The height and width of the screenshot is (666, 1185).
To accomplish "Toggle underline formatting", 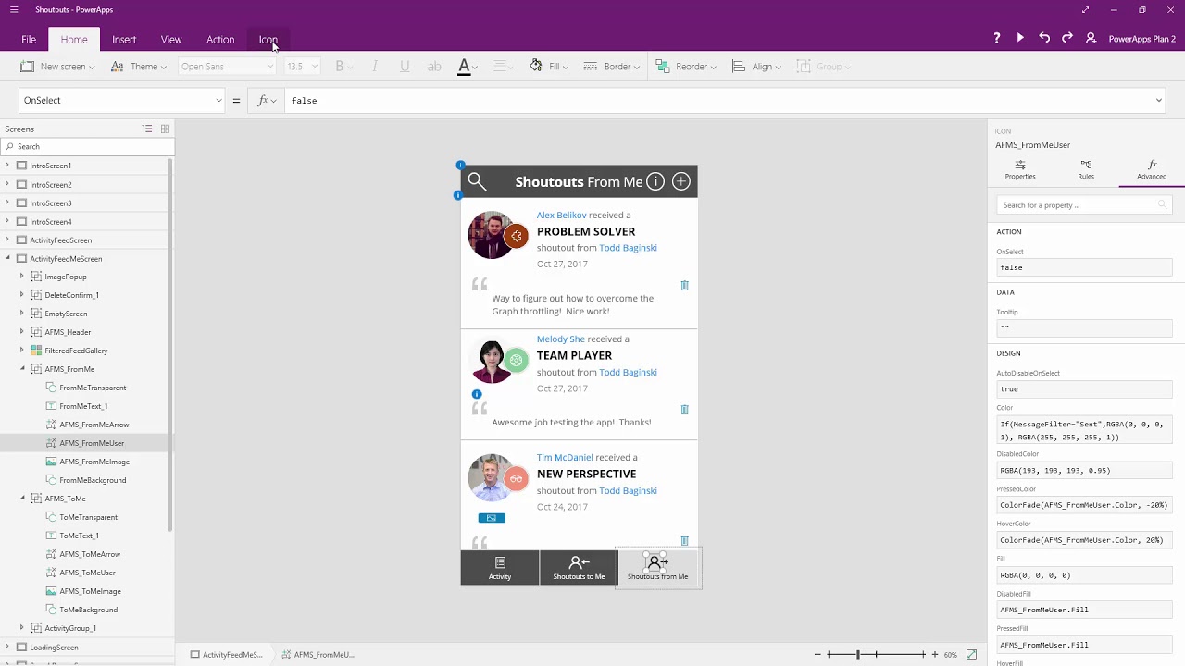I will (405, 67).
